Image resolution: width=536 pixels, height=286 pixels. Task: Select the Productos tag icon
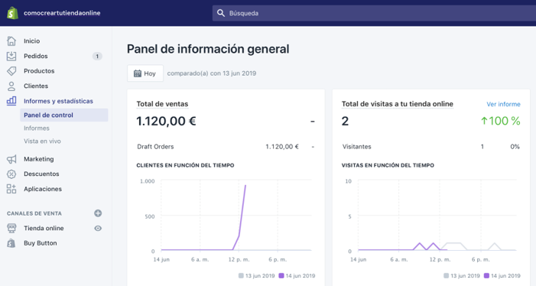pos(11,71)
